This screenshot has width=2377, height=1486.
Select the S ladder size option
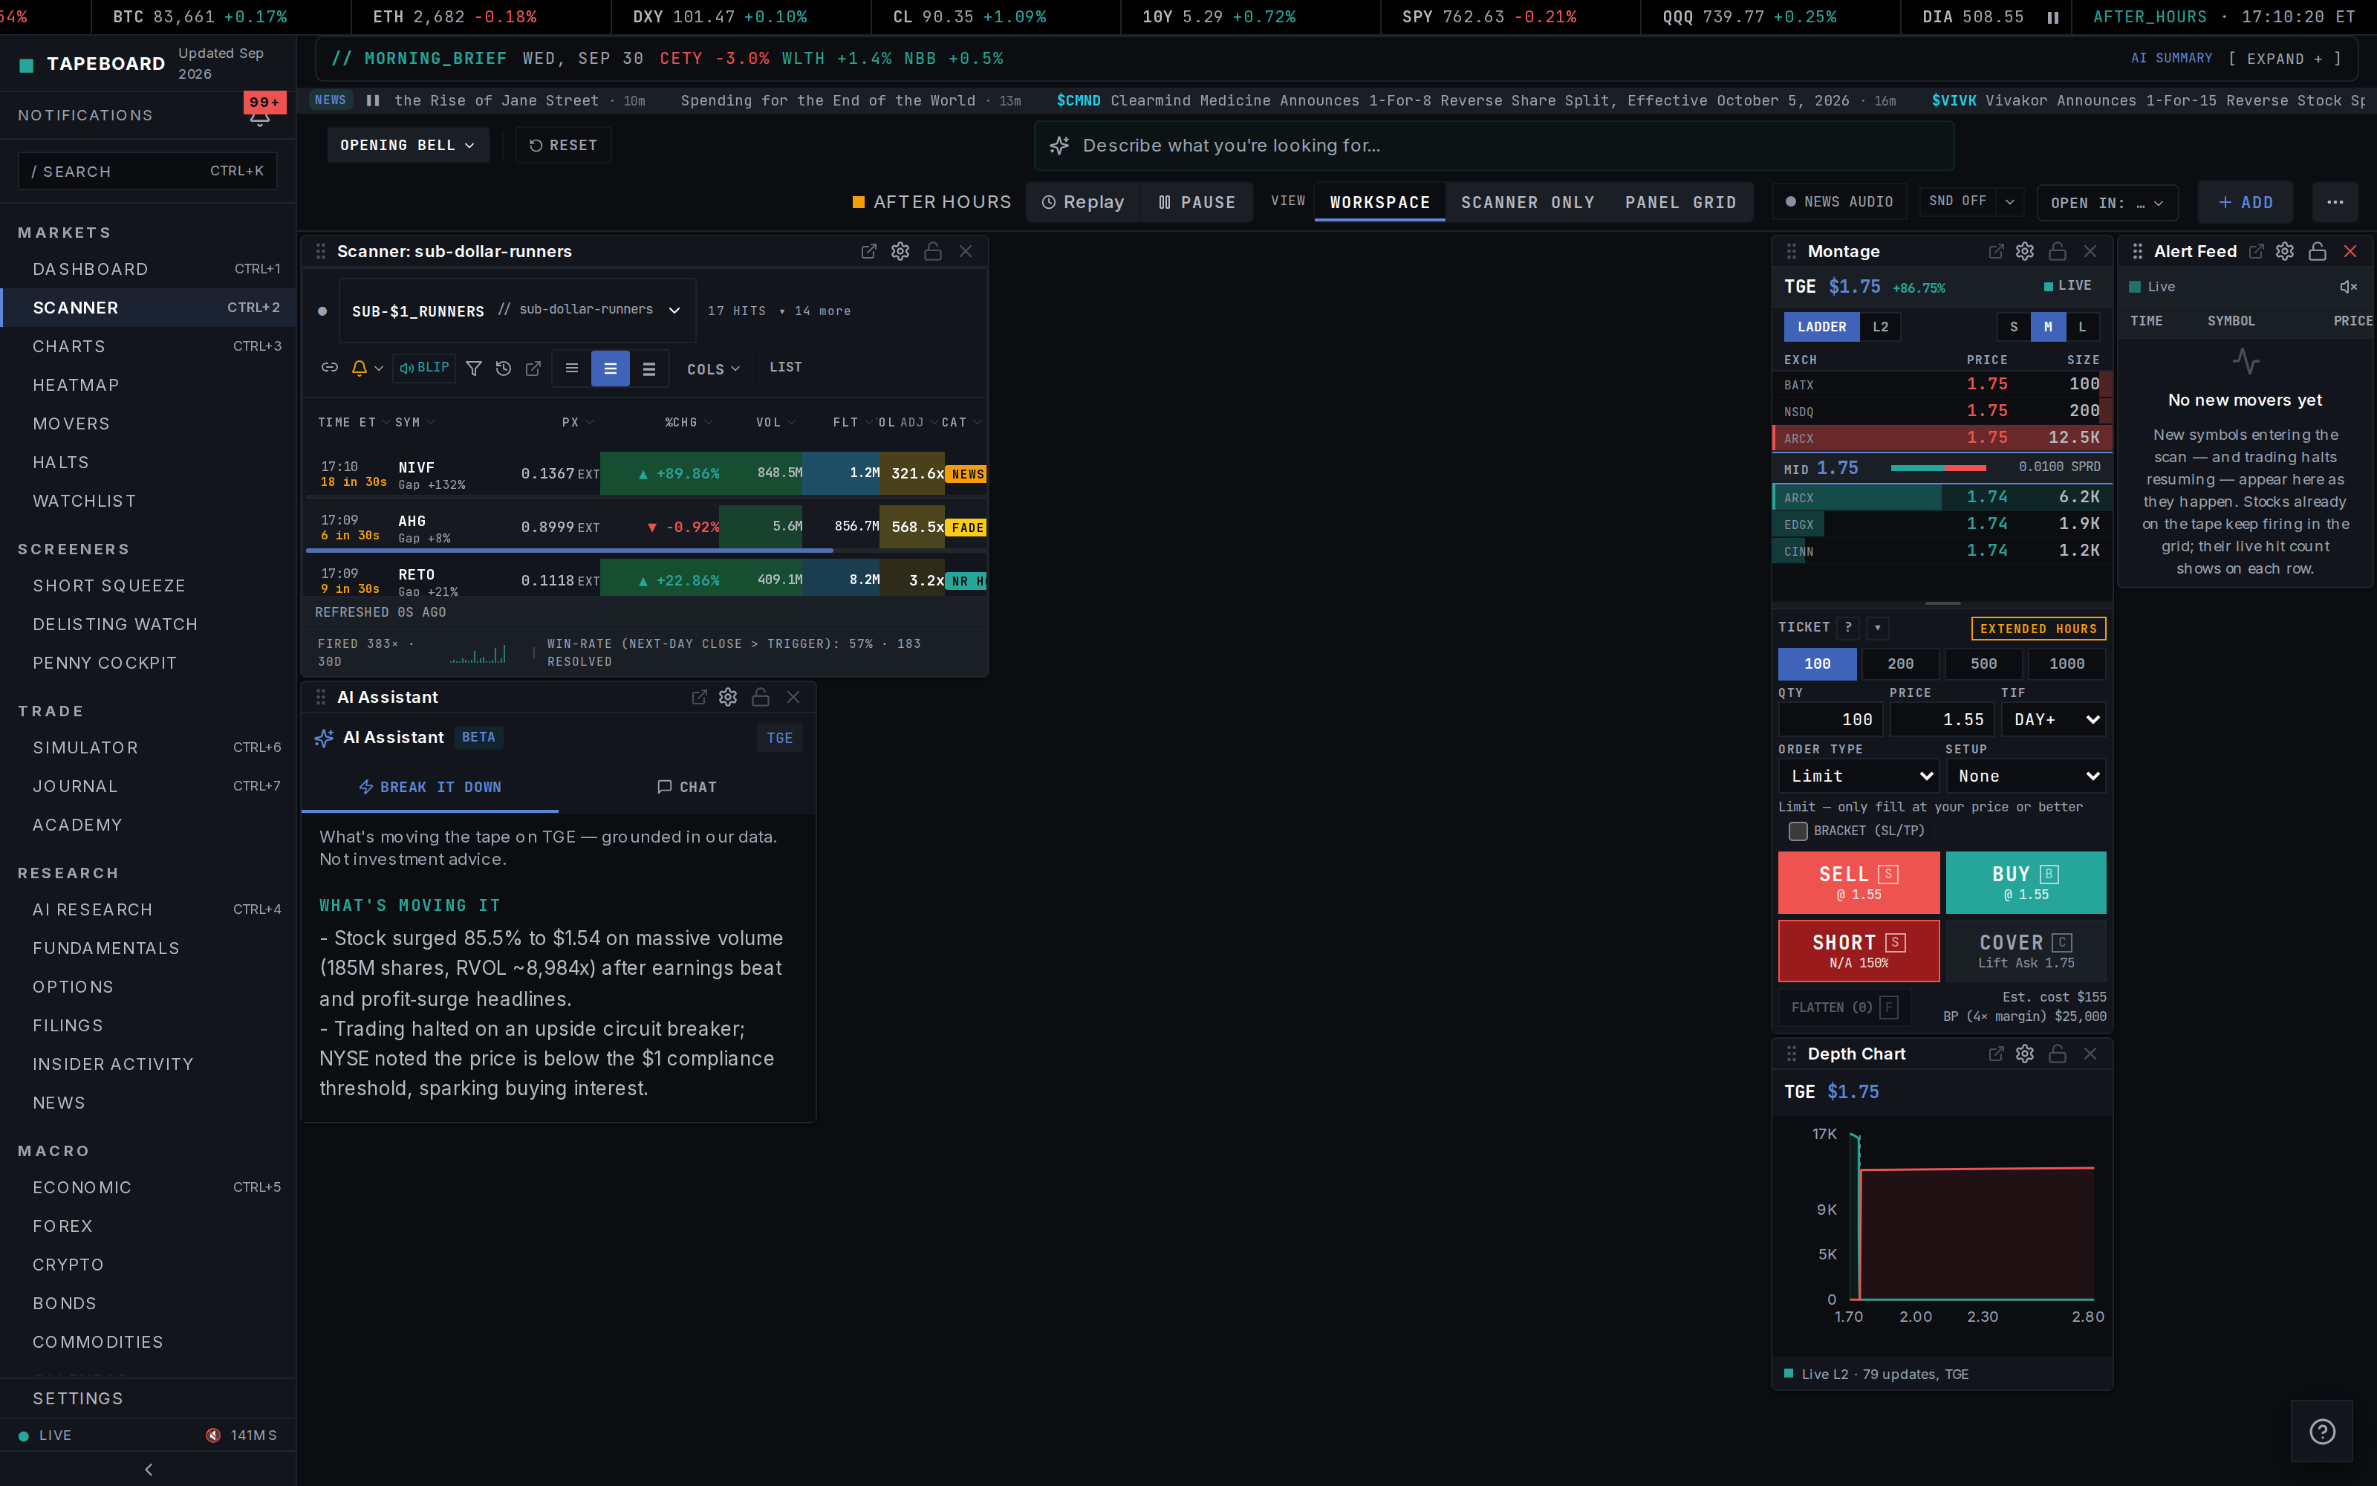tap(2014, 327)
